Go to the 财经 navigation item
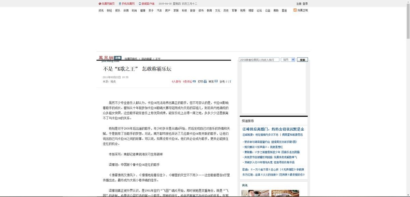The image size is (410, 197). coord(109,11)
